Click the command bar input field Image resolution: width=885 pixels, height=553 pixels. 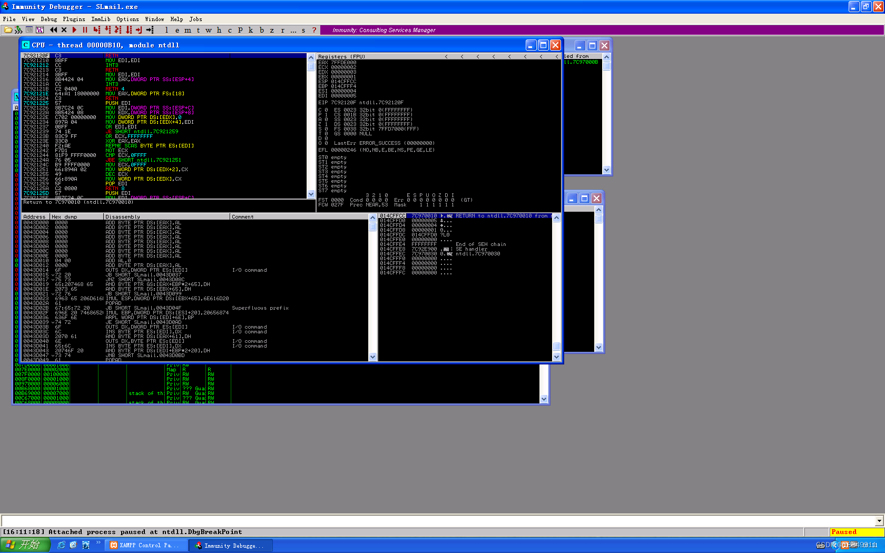[438, 521]
